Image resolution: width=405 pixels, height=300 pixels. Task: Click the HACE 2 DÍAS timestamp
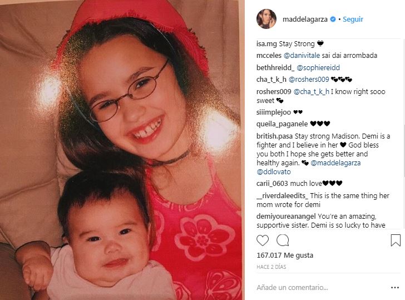point(271,267)
